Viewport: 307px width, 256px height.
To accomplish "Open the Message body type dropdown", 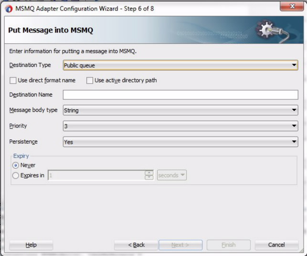I will pos(180,110).
